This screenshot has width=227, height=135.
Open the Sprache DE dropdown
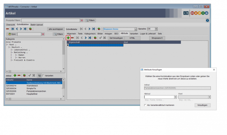coord(156,29)
